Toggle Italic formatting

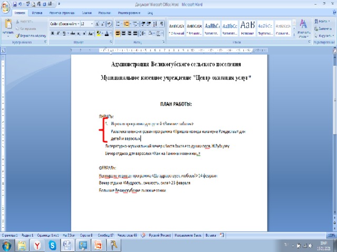click(x=58, y=33)
